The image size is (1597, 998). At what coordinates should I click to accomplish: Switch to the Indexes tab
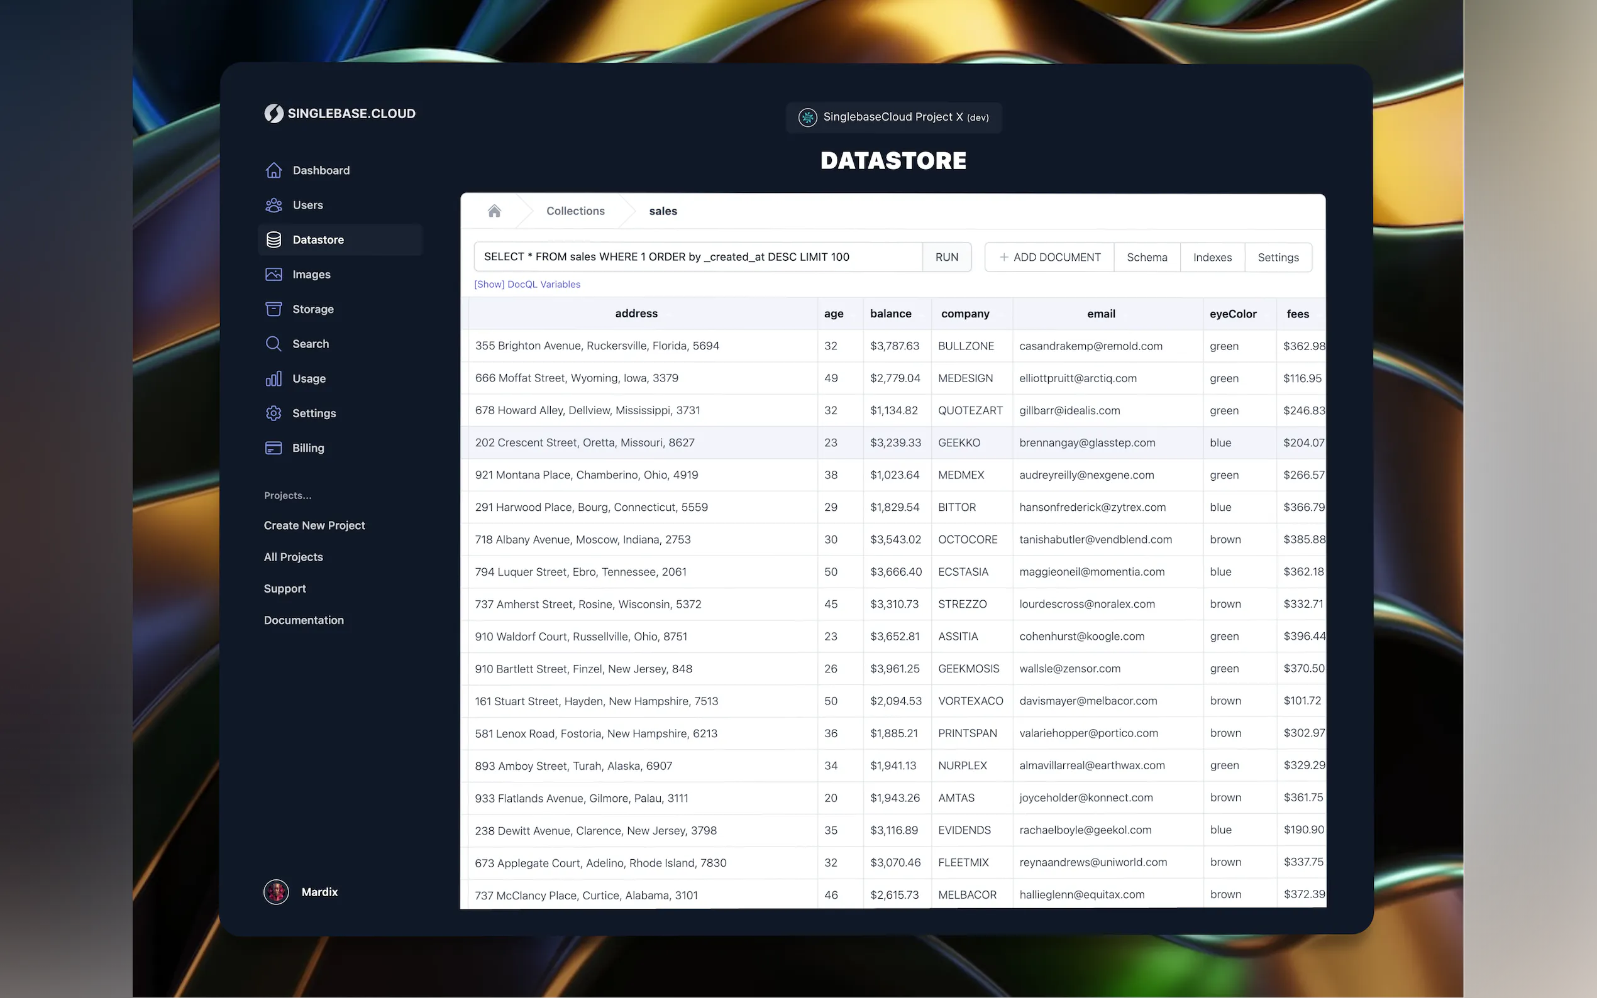point(1212,258)
